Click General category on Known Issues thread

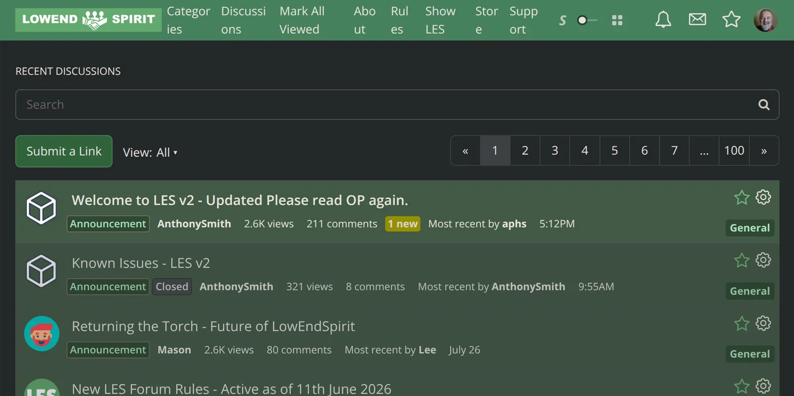pos(750,291)
